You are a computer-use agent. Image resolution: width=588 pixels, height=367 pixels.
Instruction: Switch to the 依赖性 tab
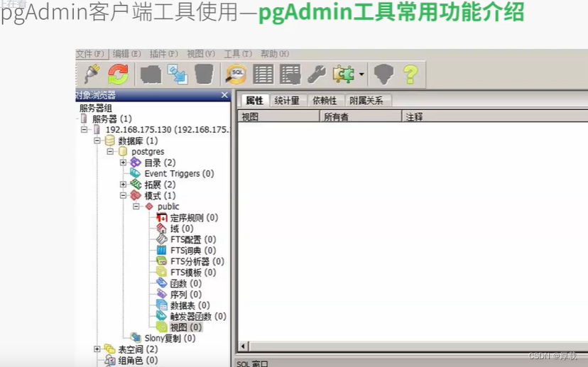(325, 101)
